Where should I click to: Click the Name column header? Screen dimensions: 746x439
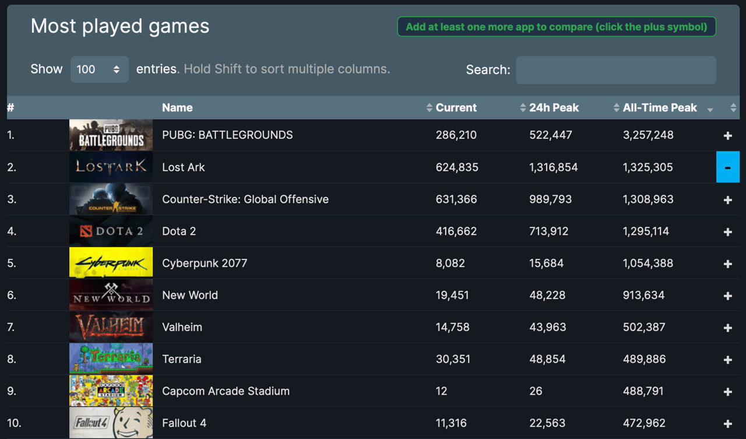177,107
